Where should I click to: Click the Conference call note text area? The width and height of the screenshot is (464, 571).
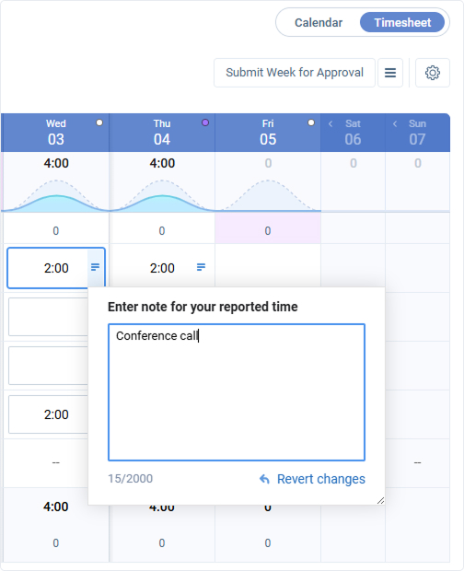tap(237, 392)
